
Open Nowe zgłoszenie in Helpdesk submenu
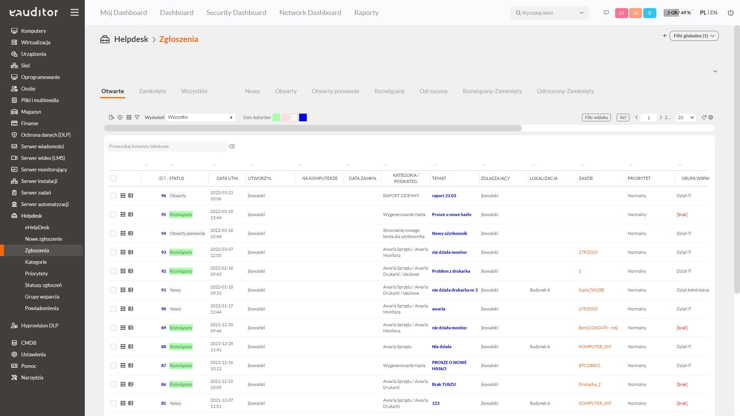[x=44, y=239]
